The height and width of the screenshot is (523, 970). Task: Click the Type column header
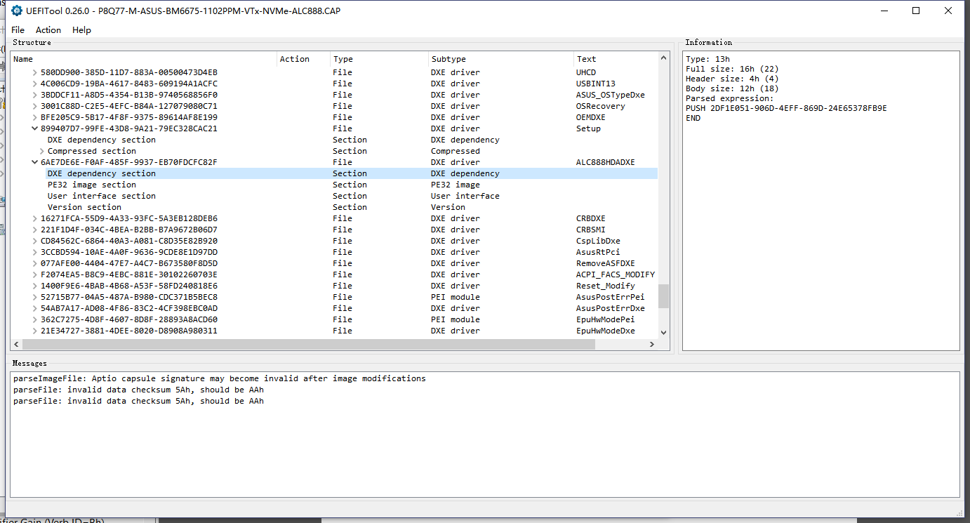pos(379,59)
